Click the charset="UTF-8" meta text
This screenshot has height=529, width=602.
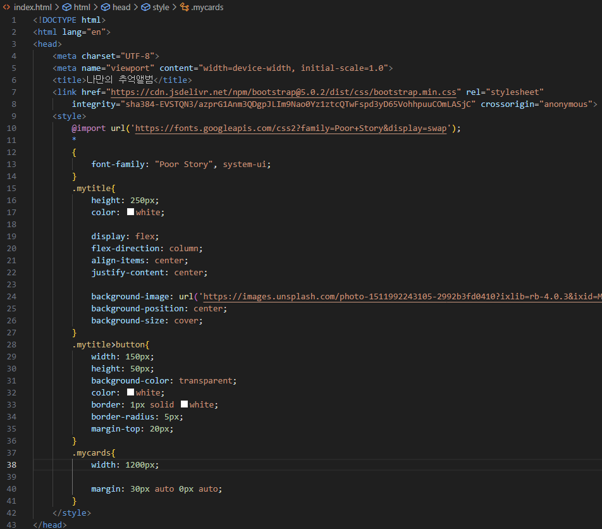(118, 56)
